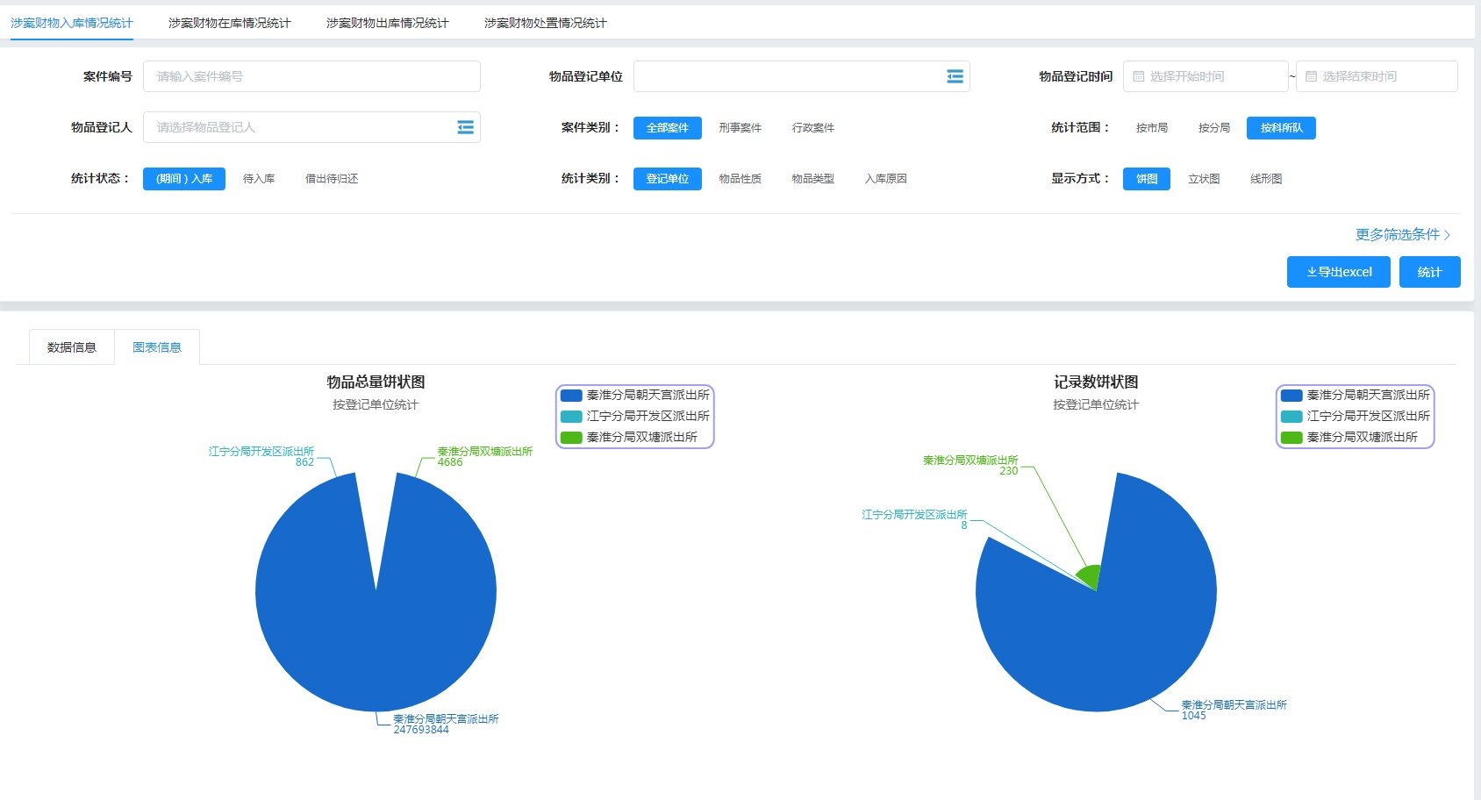
Task: Select 入库原因 statistics type
Action: point(886,179)
